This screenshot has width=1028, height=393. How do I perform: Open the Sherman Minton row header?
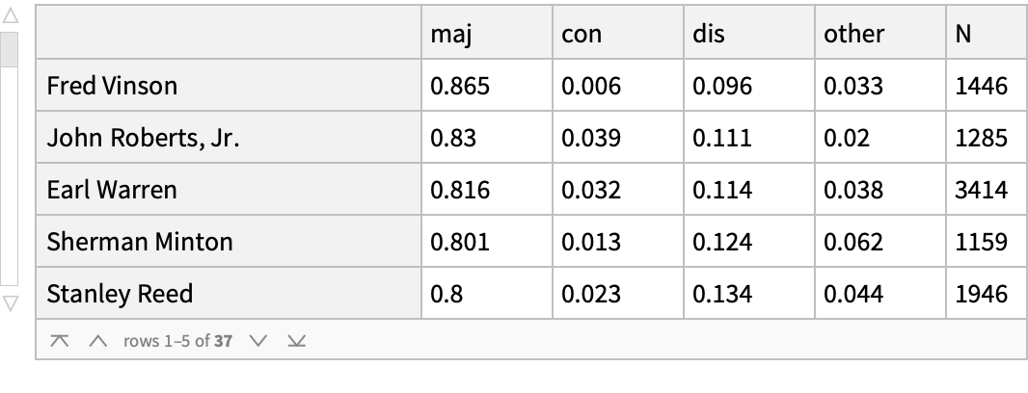click(x=229, y=242)
